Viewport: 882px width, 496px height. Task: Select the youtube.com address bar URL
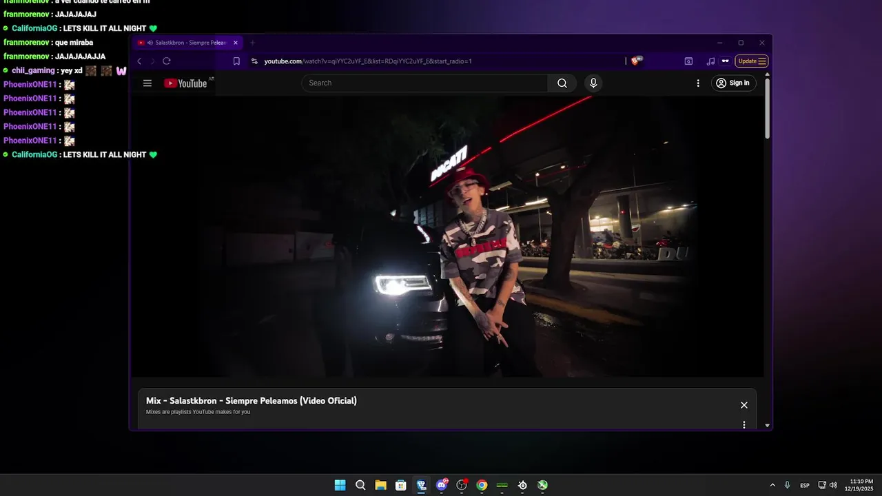[368, 61]
